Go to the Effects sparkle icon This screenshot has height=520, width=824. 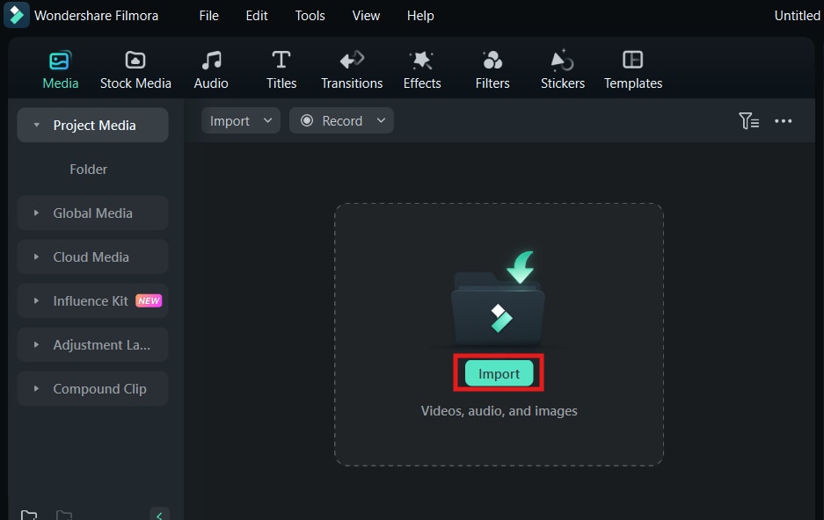pos(421,61)
